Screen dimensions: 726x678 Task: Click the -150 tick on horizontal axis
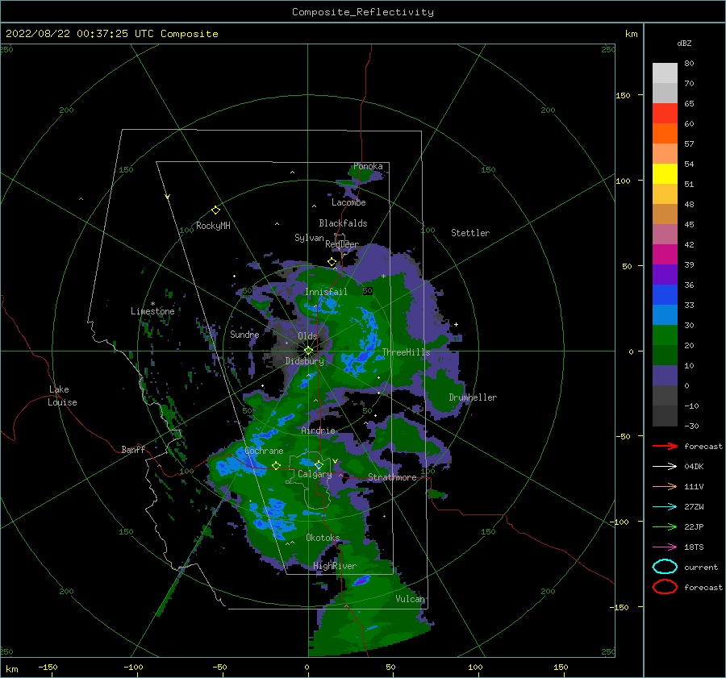click(48, 667)
